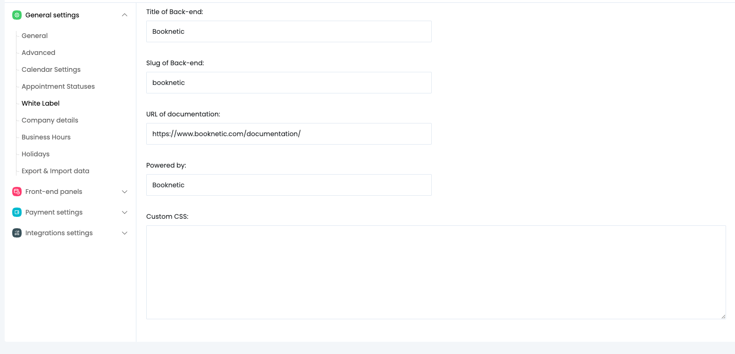The width and height of the screenshot is (735, 354).
Task: Click the Slug of Back-end input
Action: click(289, 83)
